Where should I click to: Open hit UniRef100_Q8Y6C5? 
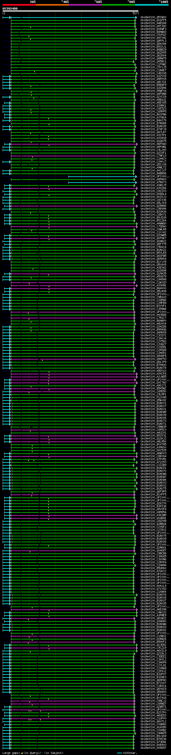click(x=153, y=689)
